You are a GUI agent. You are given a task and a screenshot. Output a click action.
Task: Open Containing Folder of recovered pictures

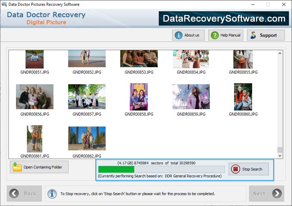click(39, 167)
